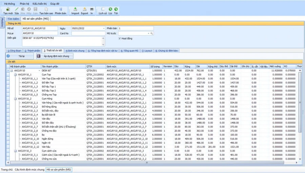The height and width of the screenshot is (173, 305).
Task: Click the search magnifier beside MS trước
Action: [x=152, y=33]
